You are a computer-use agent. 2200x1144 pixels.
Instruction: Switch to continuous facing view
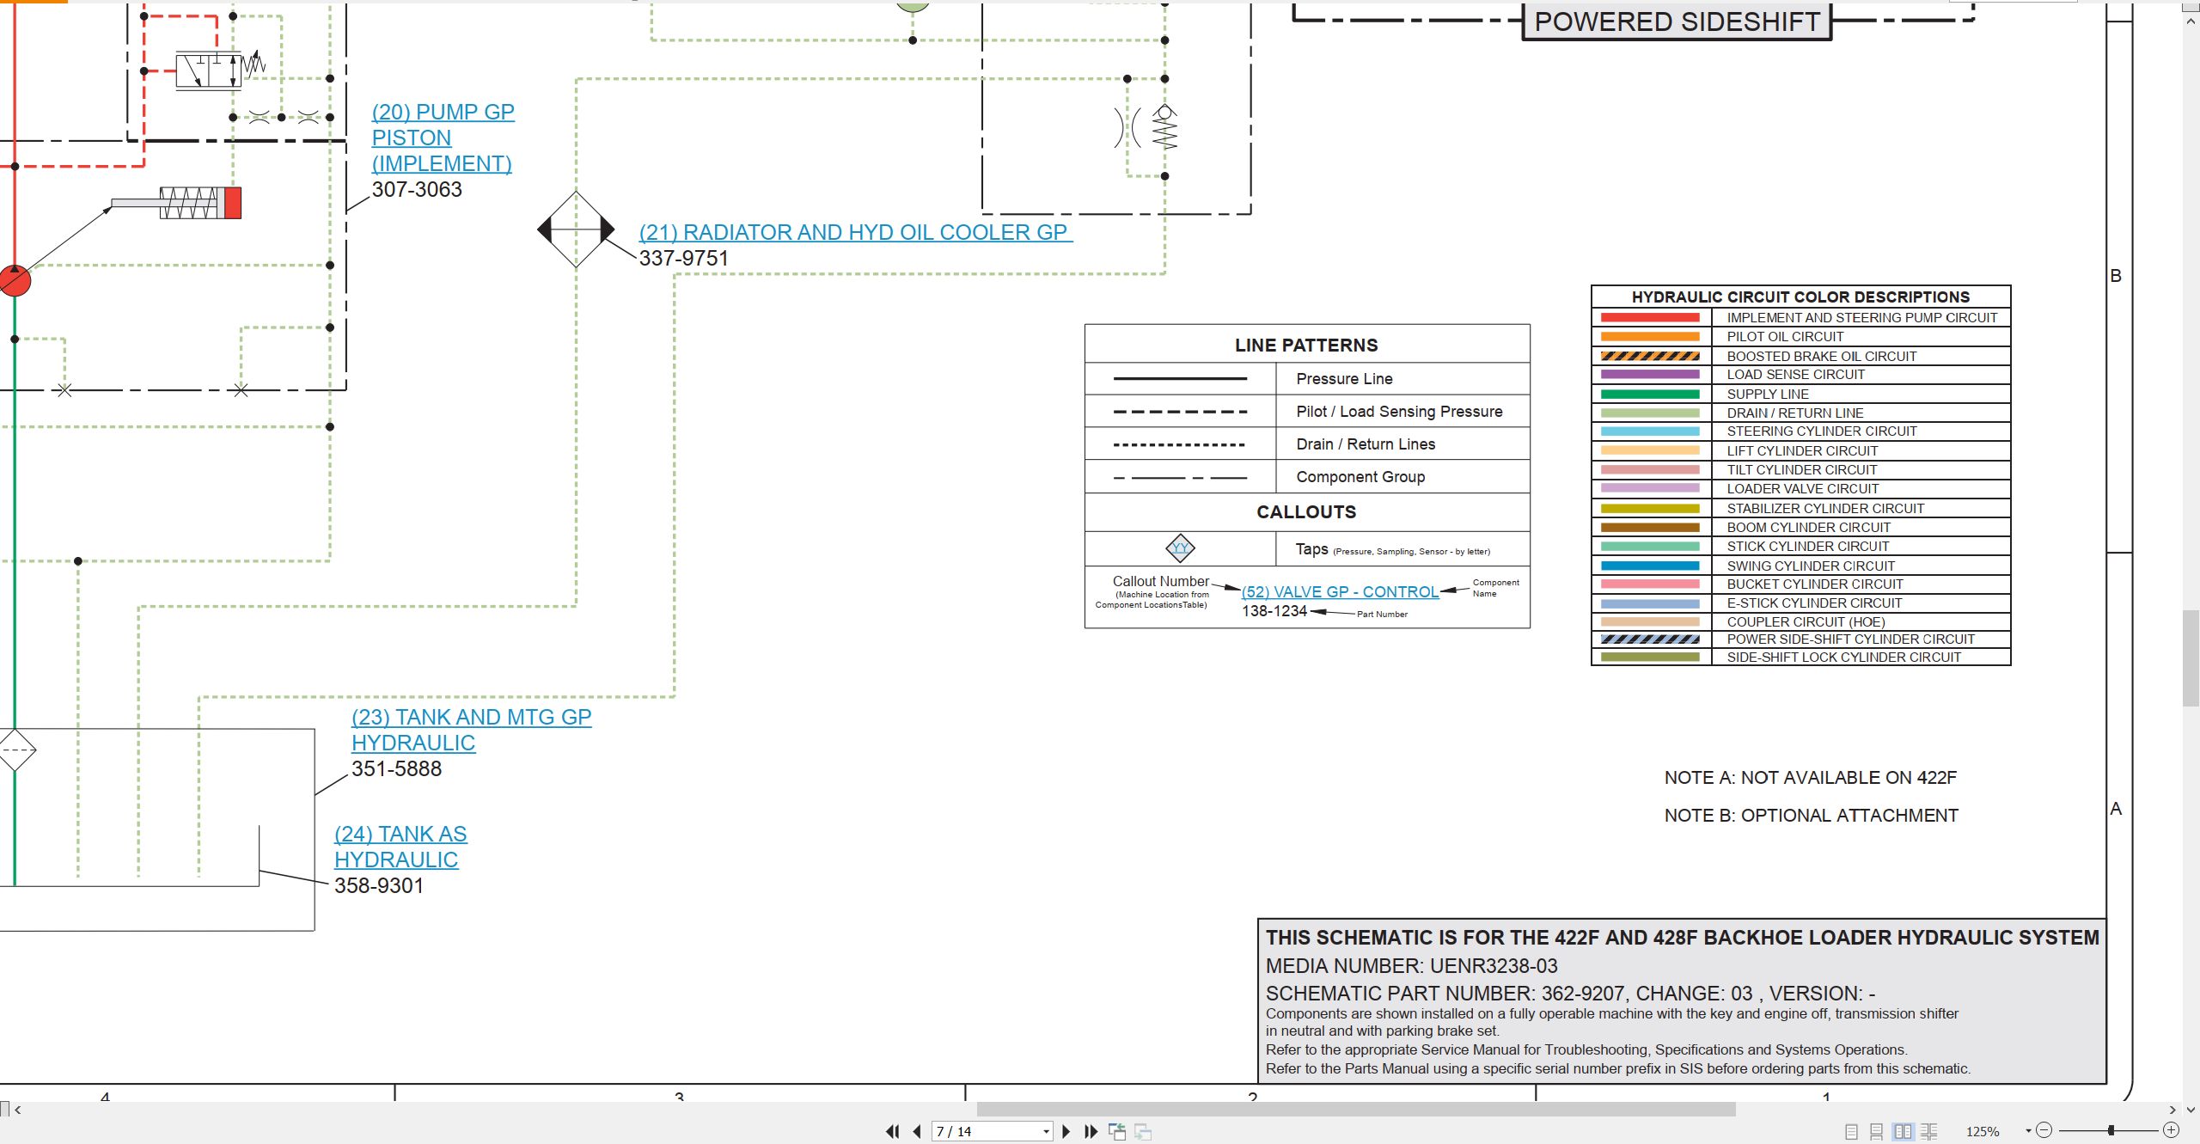click(1929, 1131)
